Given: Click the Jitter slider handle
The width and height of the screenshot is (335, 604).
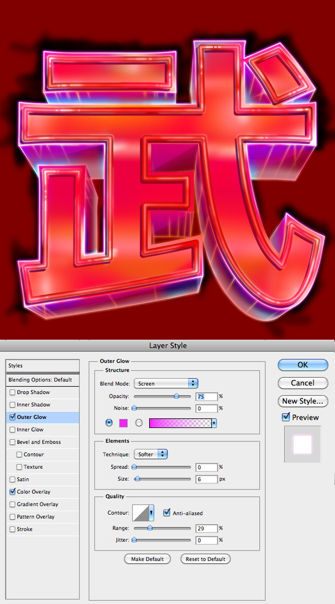Looking at the screenshot, I should click(135, 540).
